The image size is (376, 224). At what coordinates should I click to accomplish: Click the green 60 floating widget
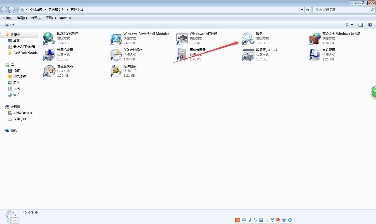pos(374,92)
